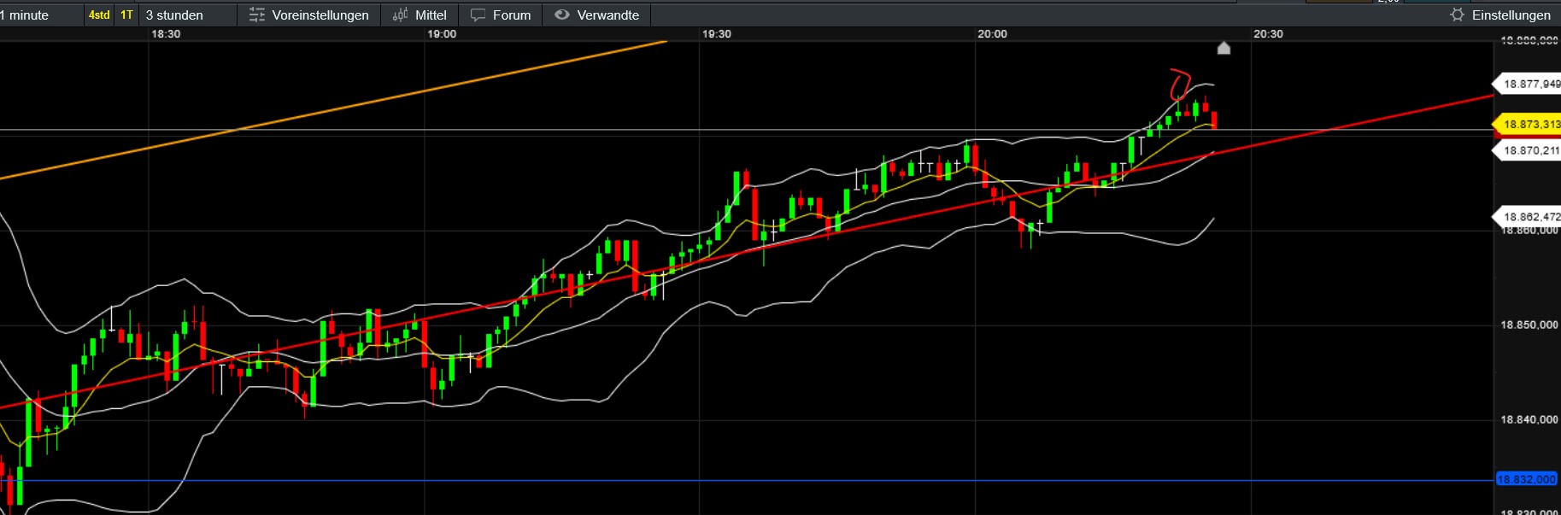Click the 18.850,000 price axis label
Viewport: 1561px width, 515px height.
click(x=1529, y=325)
